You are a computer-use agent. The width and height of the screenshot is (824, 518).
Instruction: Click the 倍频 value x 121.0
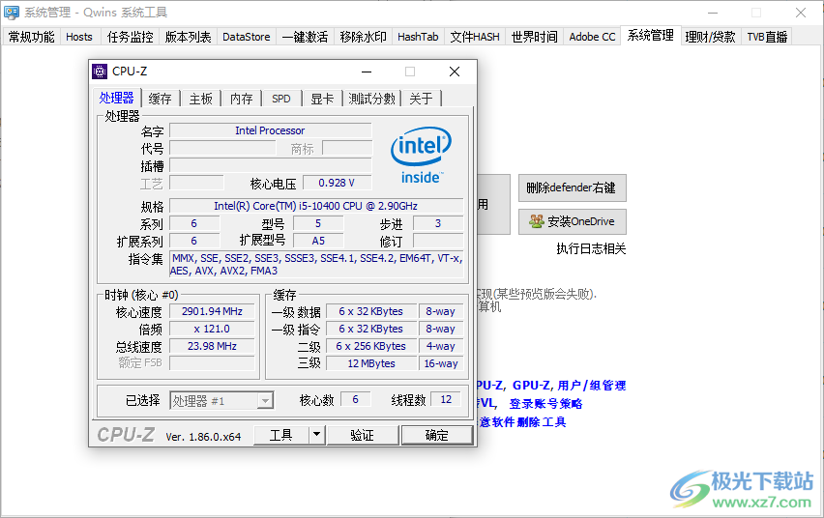(x=212, y=329)
